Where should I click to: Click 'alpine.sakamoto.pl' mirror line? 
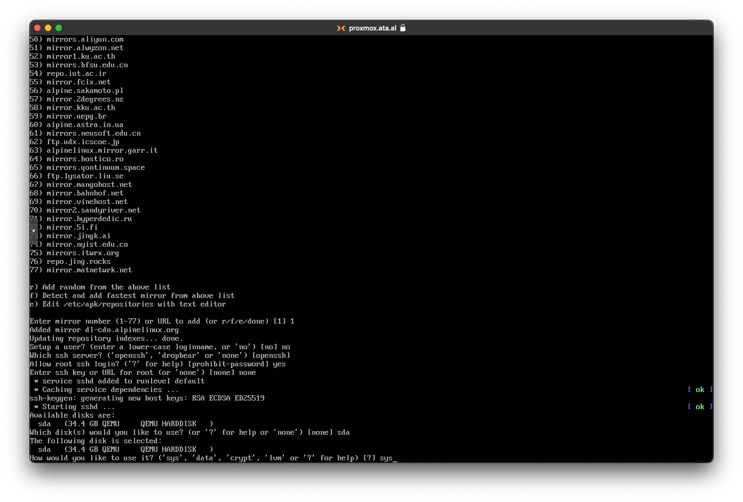click(x=77, y=91)
